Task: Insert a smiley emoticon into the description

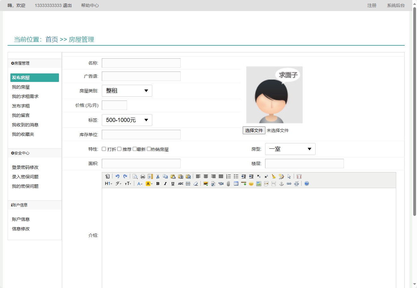Action: [x=251, y=183]
